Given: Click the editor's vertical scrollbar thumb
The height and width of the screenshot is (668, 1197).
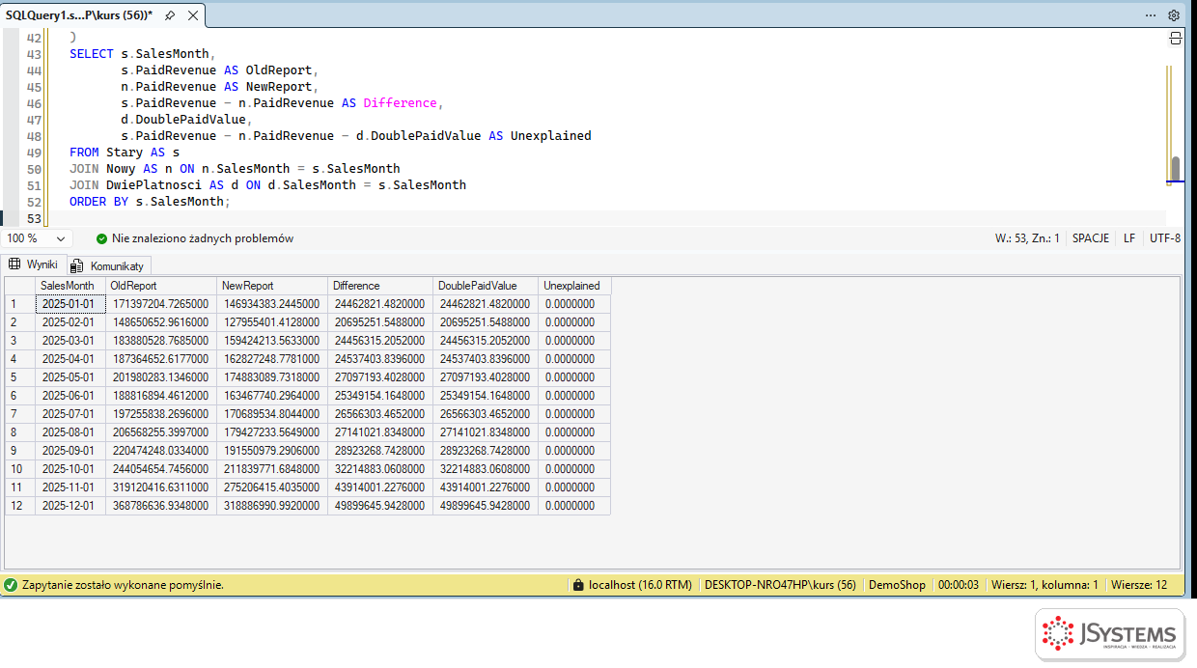Looking at the screenshot, I should (x=1175, y=169).
